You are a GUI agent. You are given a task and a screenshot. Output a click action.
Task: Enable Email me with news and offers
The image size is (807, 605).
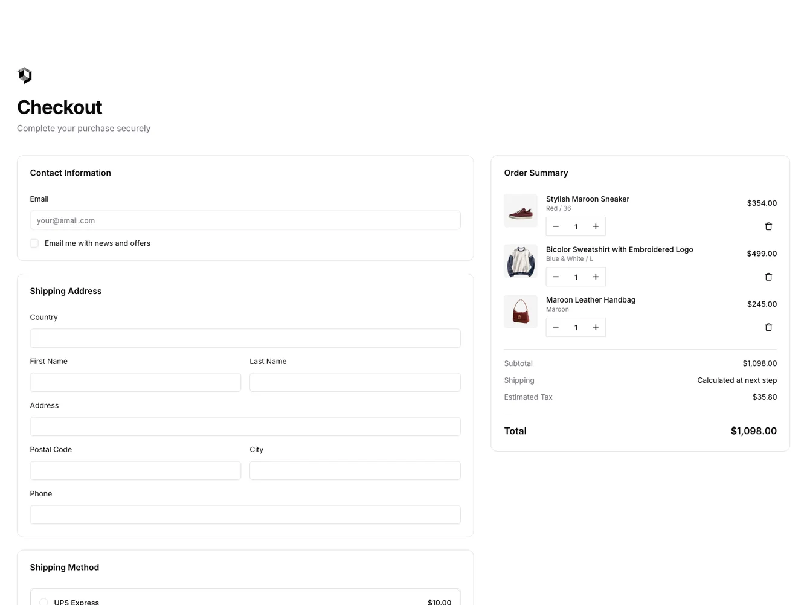click(x=34, y=243)
